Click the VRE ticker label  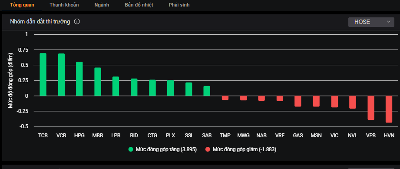(x=280, y=136)
